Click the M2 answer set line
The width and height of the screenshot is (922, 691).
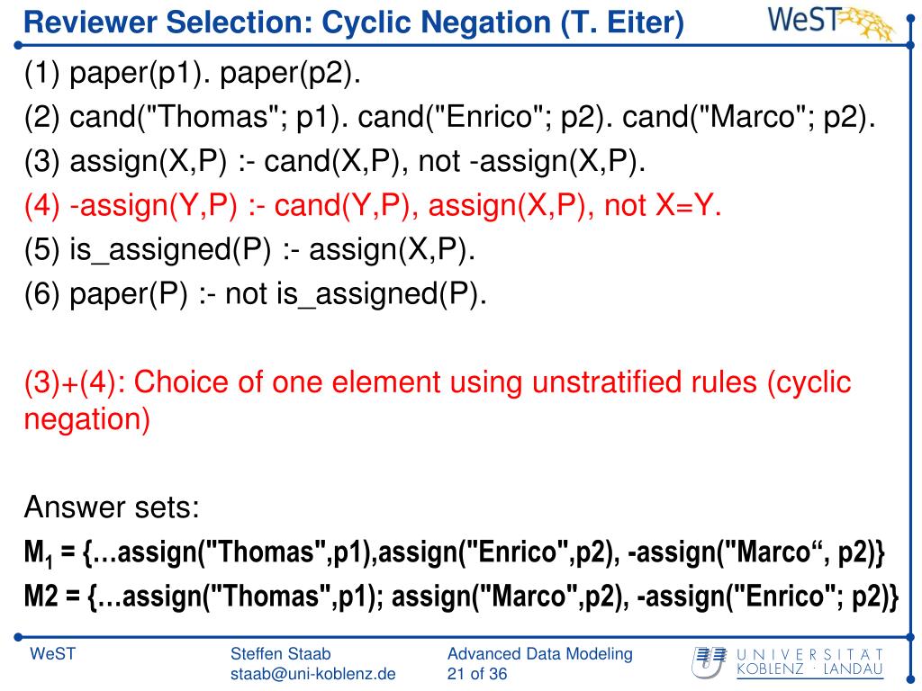pos(461,597)
